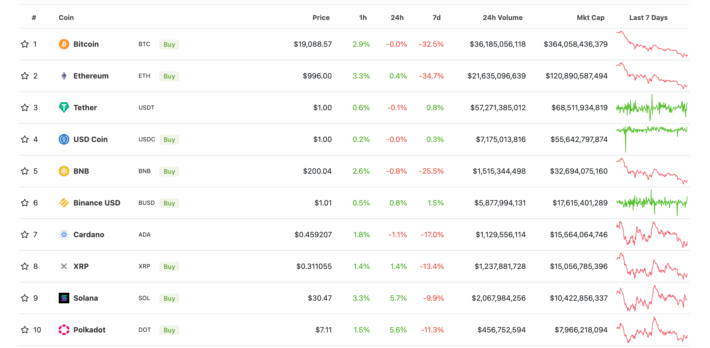This screenshot has width=710, height=348.
Task: Toggle the favorite star for XRP
Action: (x=25, y=266)
